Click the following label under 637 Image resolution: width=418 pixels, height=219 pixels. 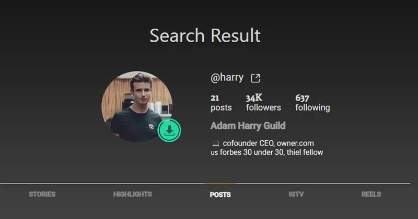coord(312,107)
